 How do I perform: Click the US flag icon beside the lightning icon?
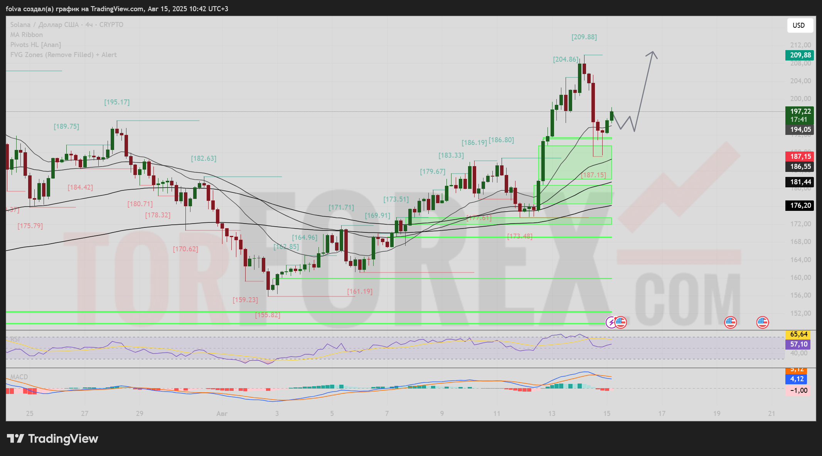(621, 322)
